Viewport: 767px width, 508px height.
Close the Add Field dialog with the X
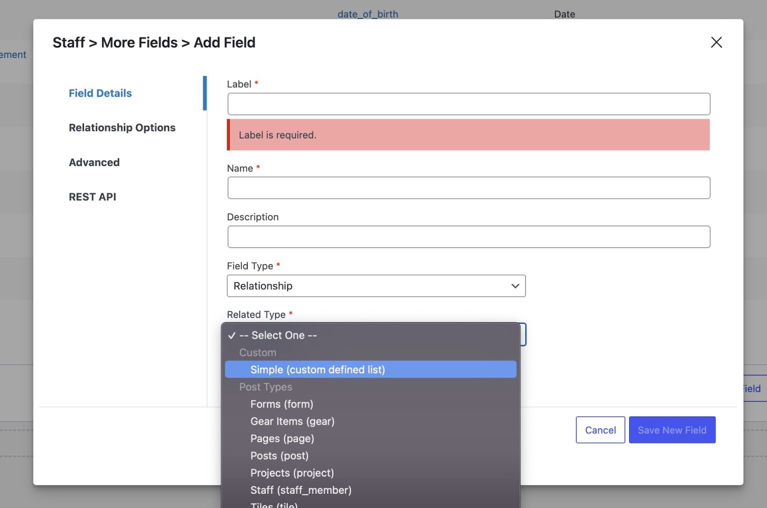click(716, 42)
